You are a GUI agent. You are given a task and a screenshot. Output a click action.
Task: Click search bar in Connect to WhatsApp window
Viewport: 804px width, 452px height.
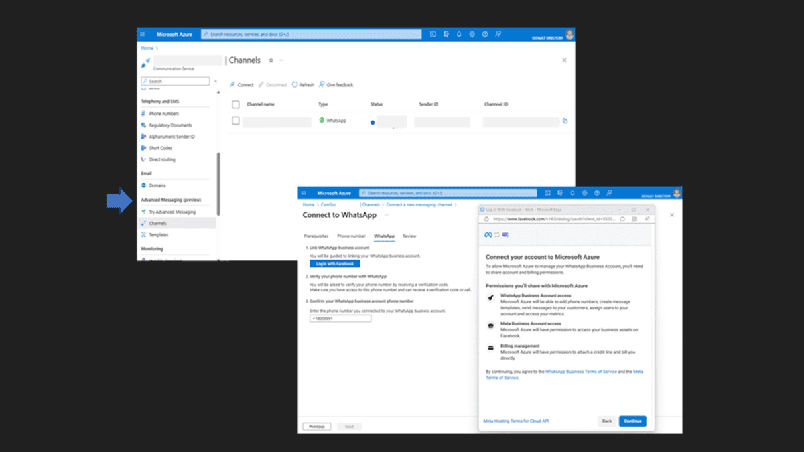[448, 192]
